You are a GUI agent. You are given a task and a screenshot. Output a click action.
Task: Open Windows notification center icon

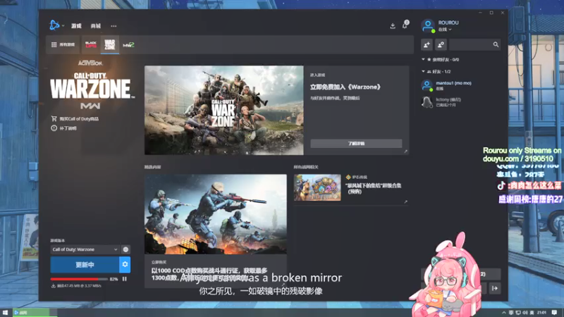point(555,313)
